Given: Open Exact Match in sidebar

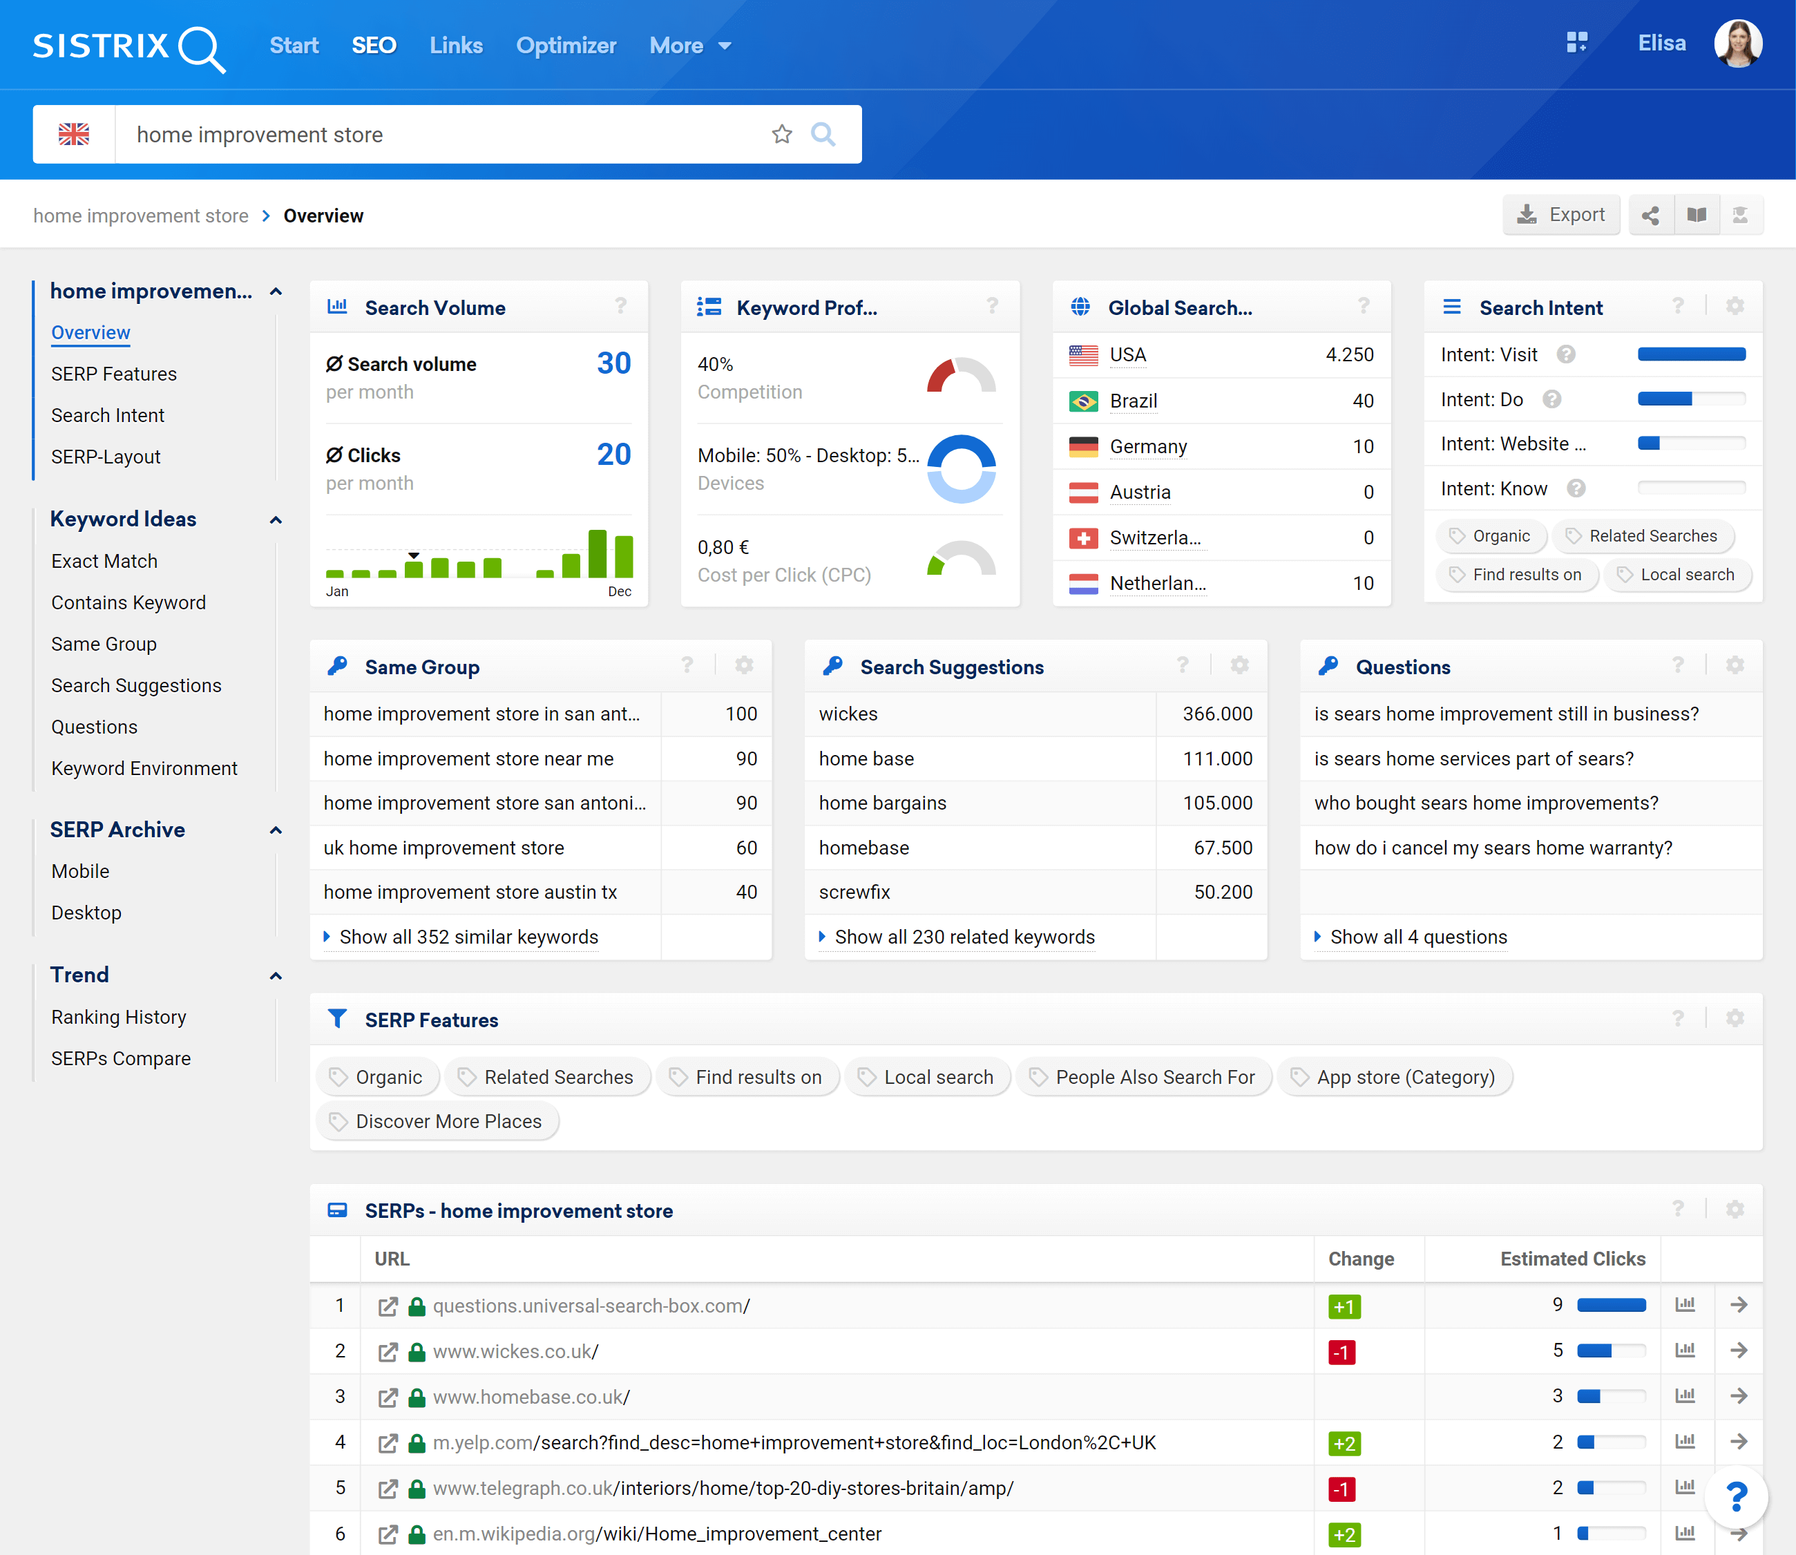Looking at the screenshot, I should (x=104, y=562).
